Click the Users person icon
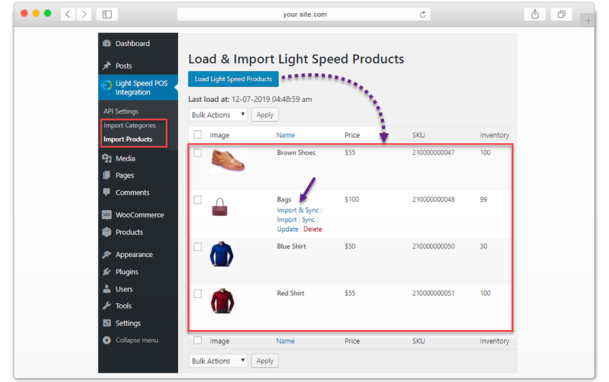The height and width of the screenshot is (382, 609). tap(107, 289)
